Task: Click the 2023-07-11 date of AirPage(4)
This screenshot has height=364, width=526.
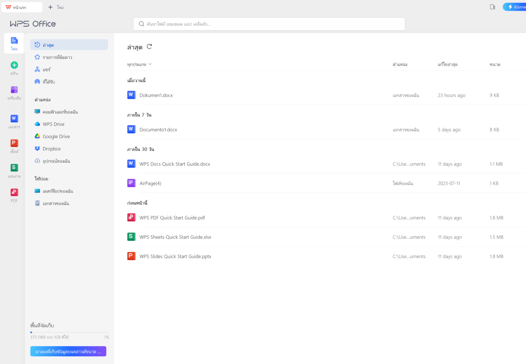Action: coord(449,184)
